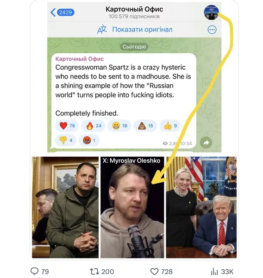Toggle the fire reaction 24

pos(94,126)
